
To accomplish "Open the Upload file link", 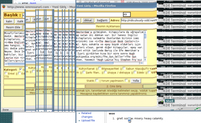I will (x=88, y=120).
